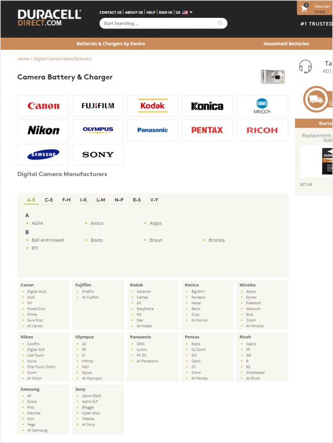Open Argus manufacturer link

156,223
